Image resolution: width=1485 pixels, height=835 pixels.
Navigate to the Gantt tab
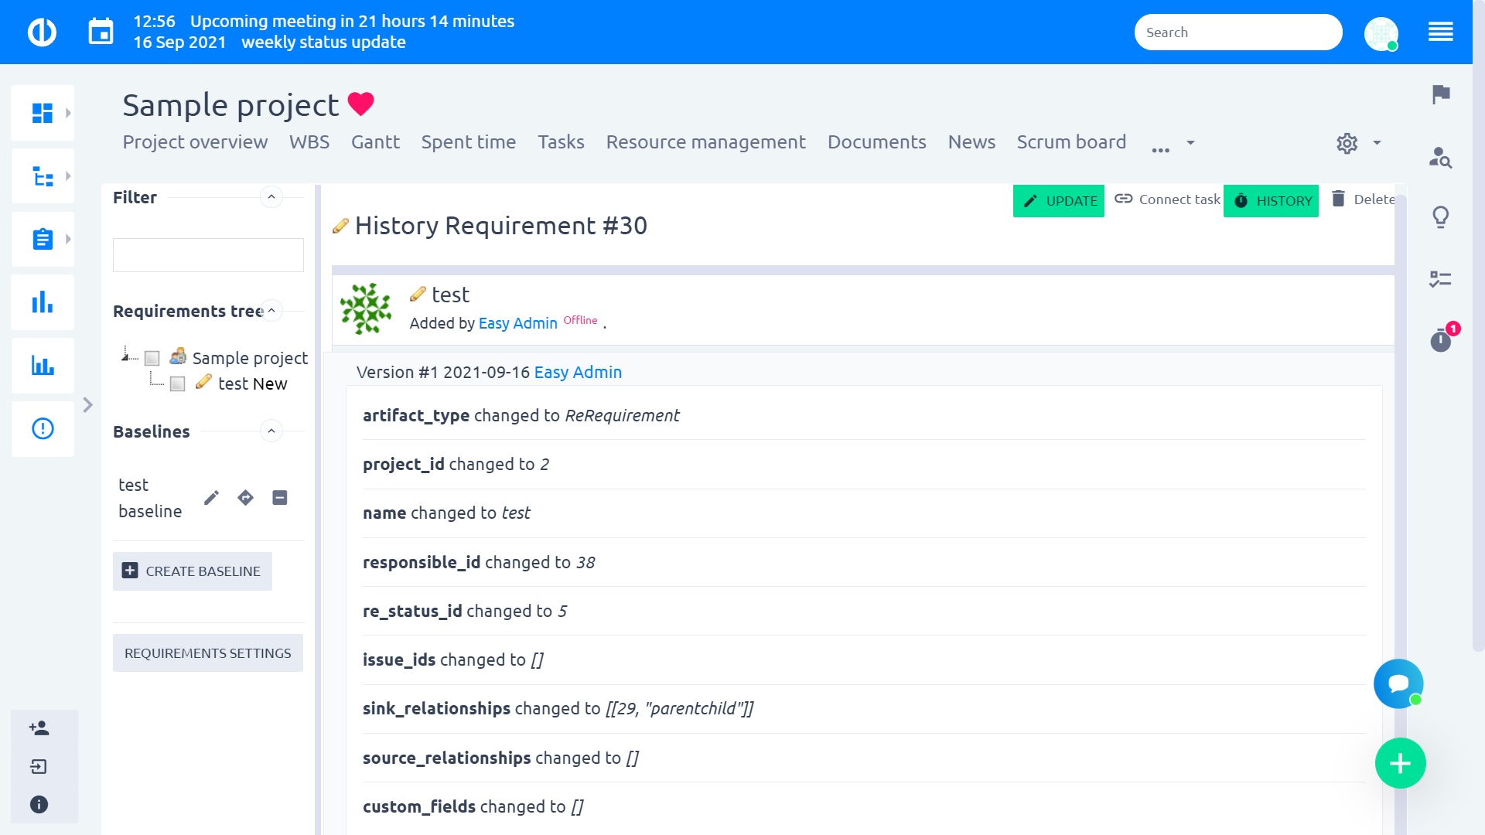377,141
